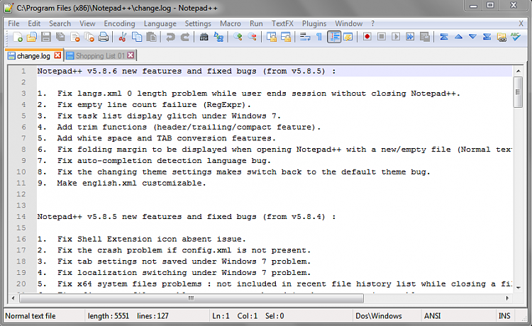Viewport: 532px width, 326px height.
Task: Click the horizontal scrollbar right arrow
Action: [x=507, y=298]
